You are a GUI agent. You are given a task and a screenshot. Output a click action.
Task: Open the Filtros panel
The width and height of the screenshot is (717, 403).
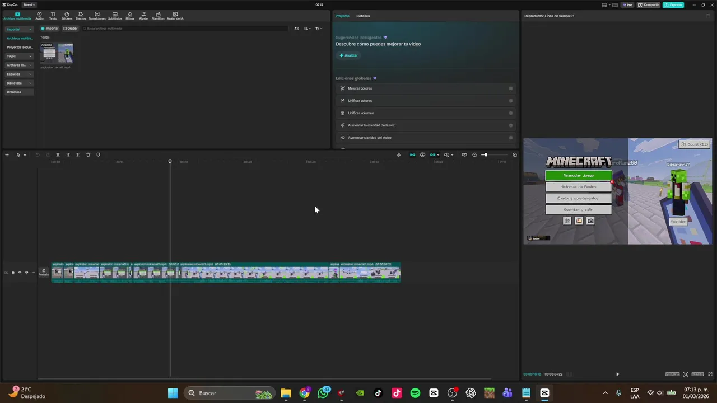pyautogui.click(x=130, y=16)
